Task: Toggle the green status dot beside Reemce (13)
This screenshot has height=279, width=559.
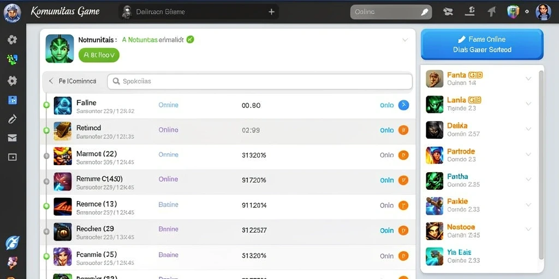Action: tap(46, 205)
